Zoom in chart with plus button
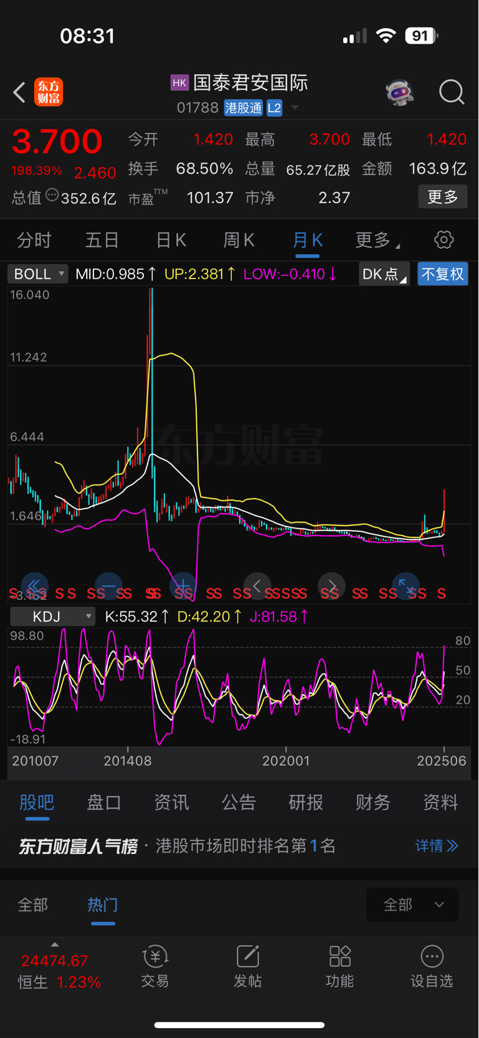Image resolution: width=479 pixels, height=1038 pixels. pos(183,586)
